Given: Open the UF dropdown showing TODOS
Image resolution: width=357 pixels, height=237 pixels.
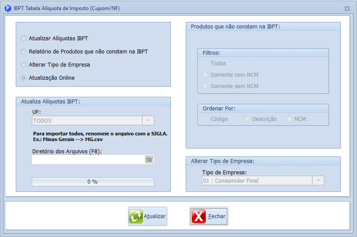Looking at the screenshot, I should coord(148,121).
